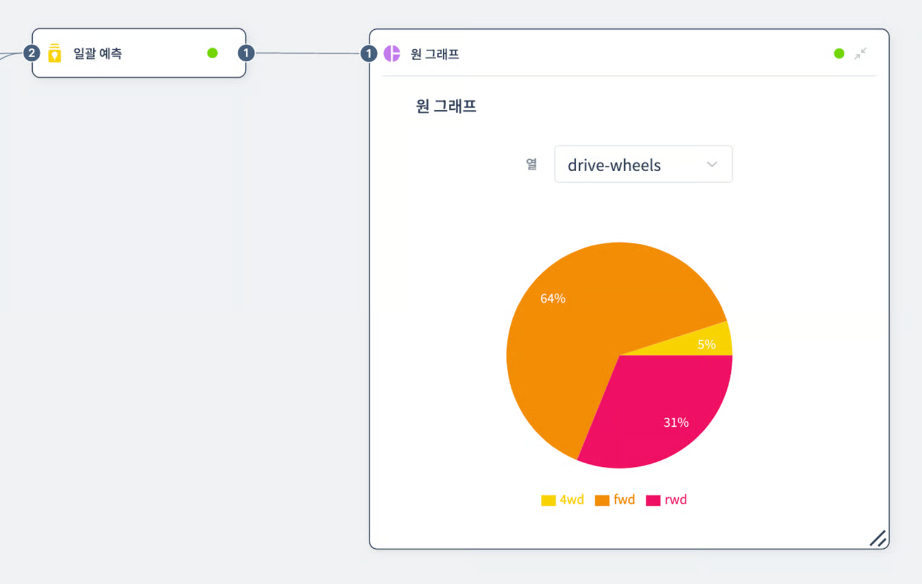Click the collapse arrows icon on the 원 그래프 panel

point(861,53)
